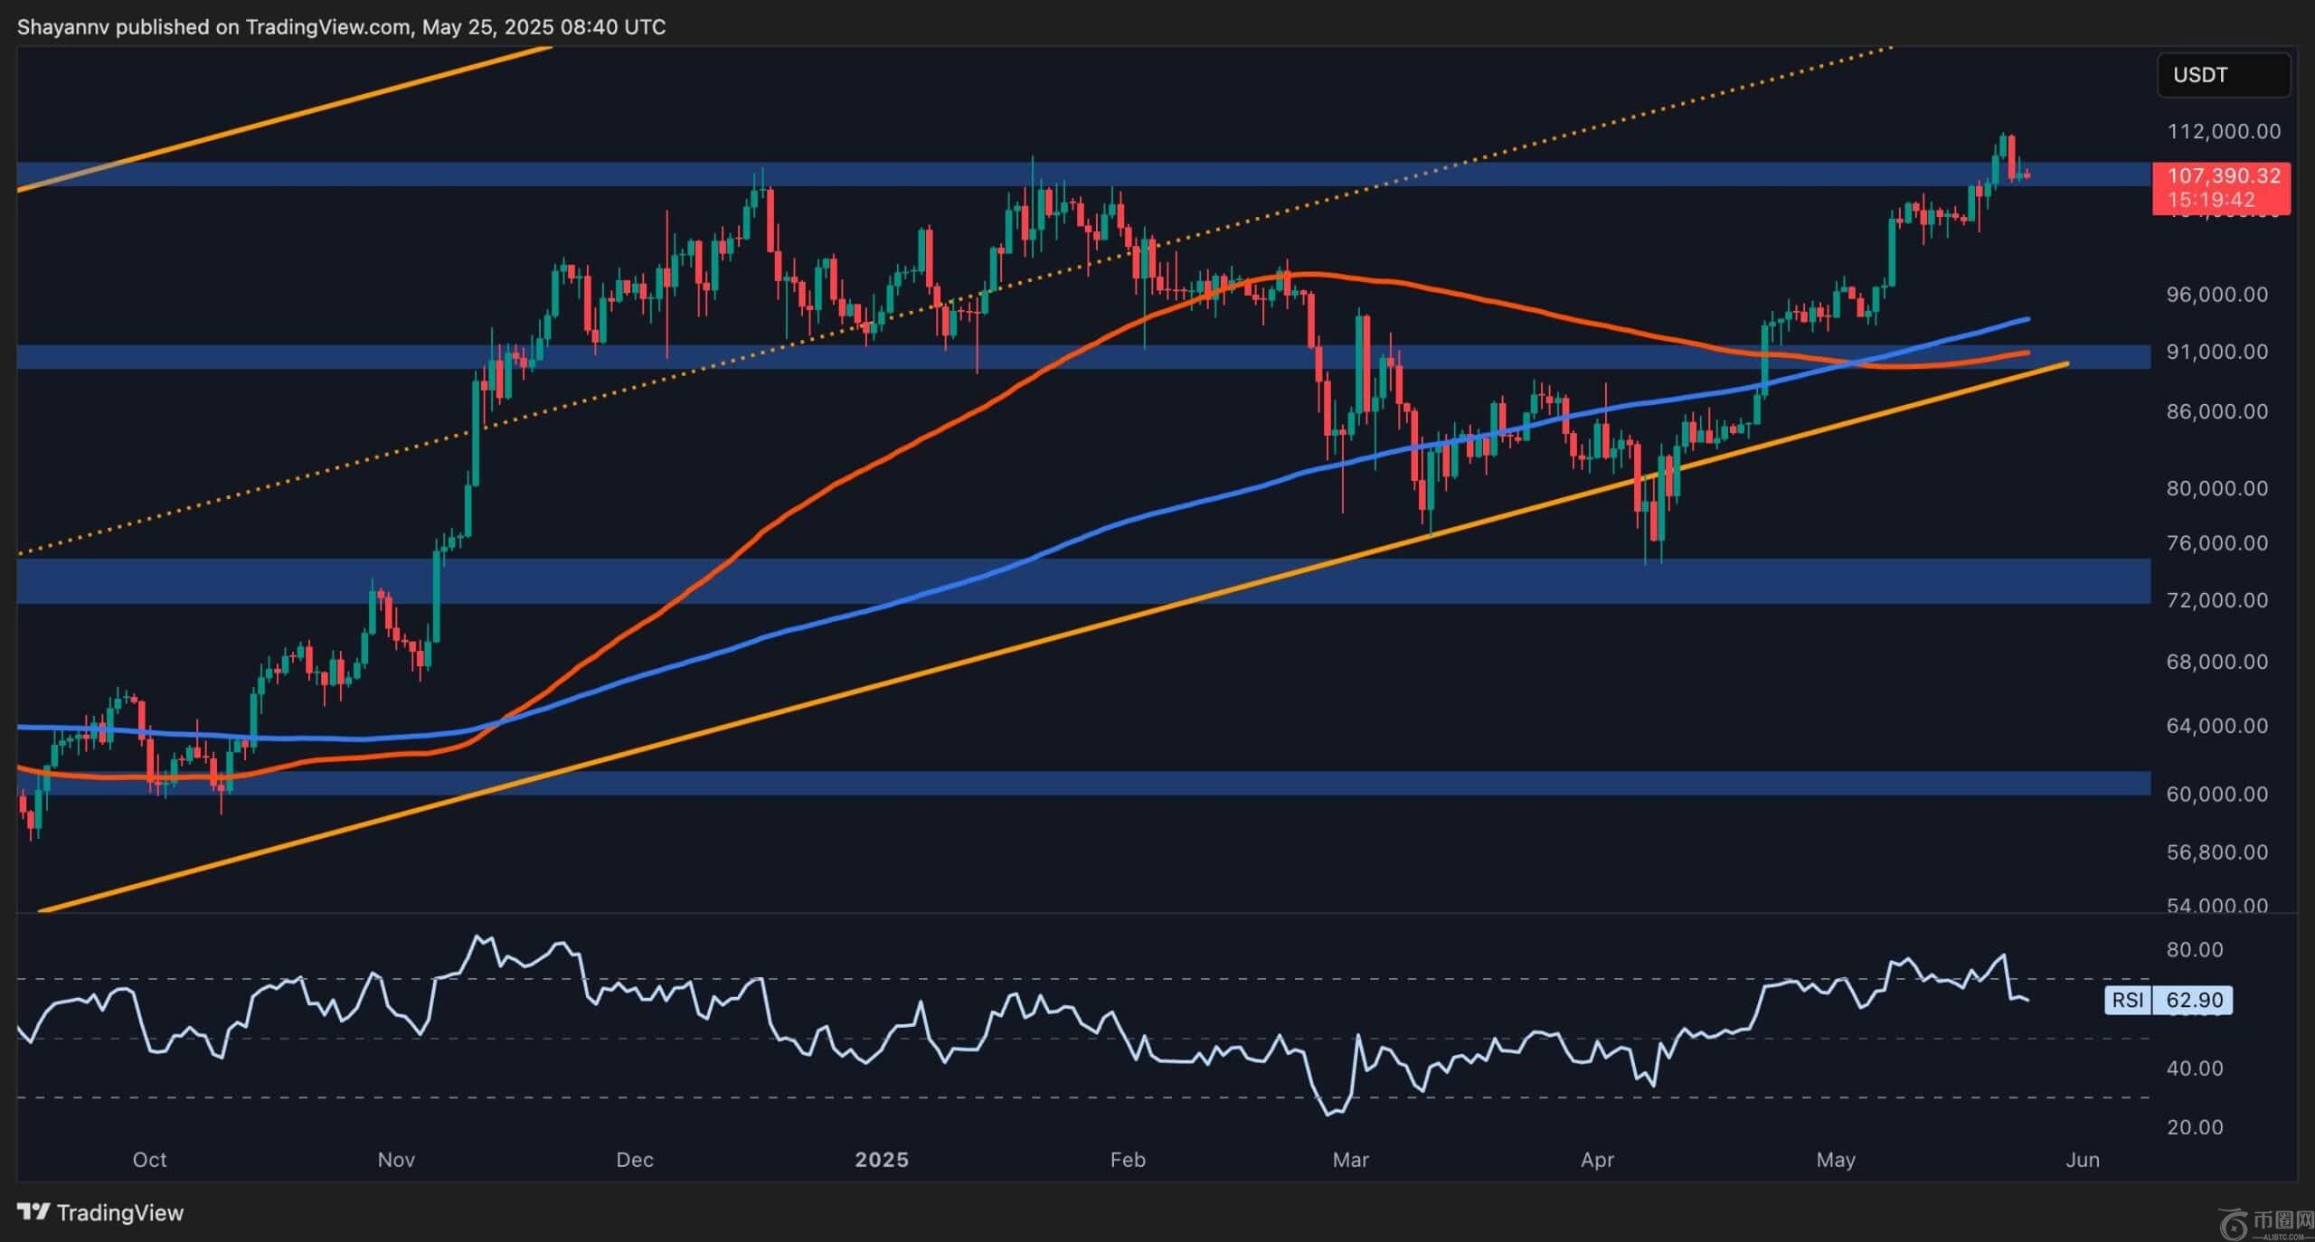This screenshot has width=2315, height=1242.
Task: Click the red current price label 107,390.32
Action: (x=2224, y=175)
